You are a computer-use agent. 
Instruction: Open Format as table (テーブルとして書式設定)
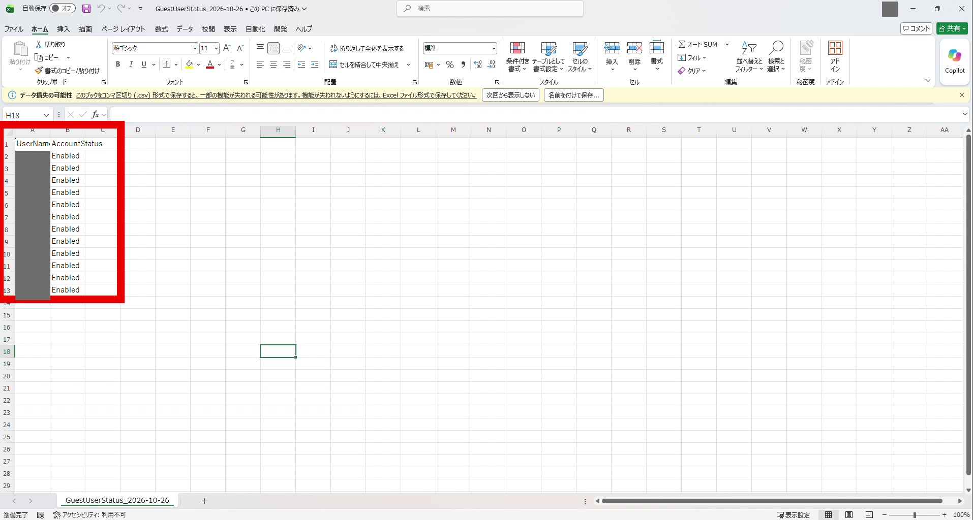549,56
